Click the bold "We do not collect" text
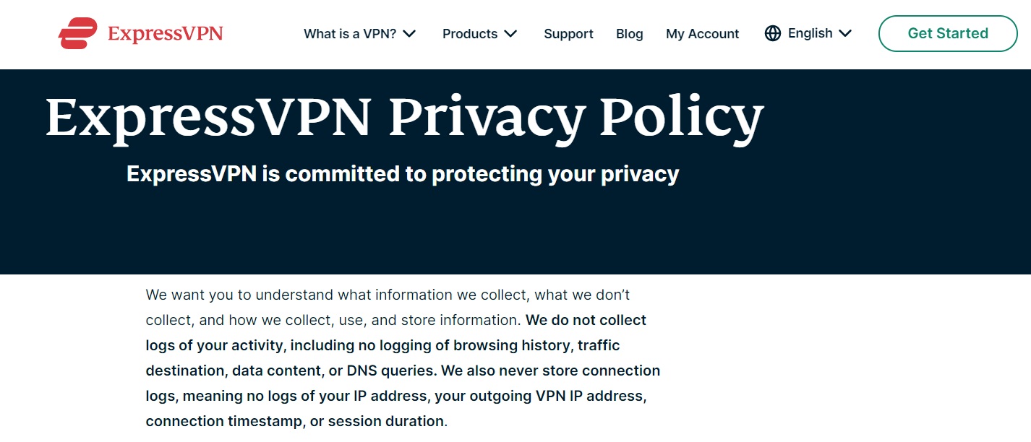The width and height of the screenshot is (1031, 442). point(586,320)
